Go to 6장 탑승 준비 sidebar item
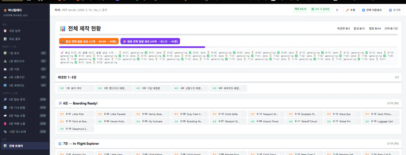Viewport: 406px width, 155px height. coord(24,99)
